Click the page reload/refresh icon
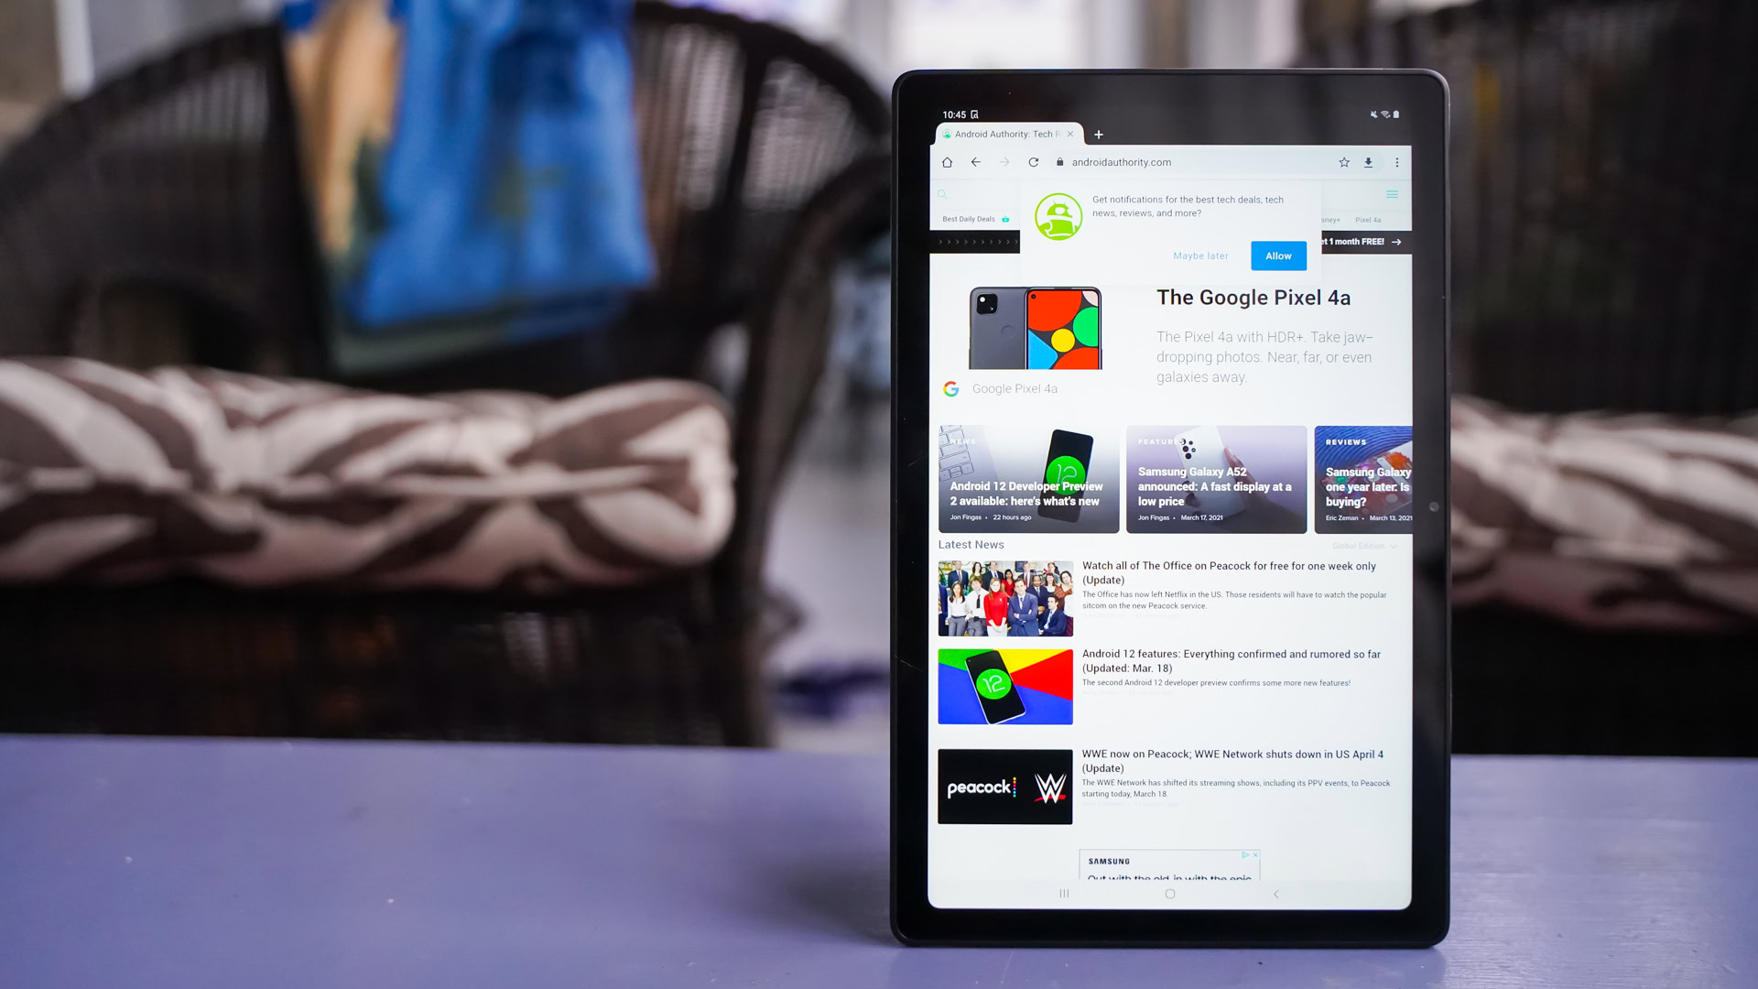This screenshot has height=989, width=1758. click(1034, 162)
